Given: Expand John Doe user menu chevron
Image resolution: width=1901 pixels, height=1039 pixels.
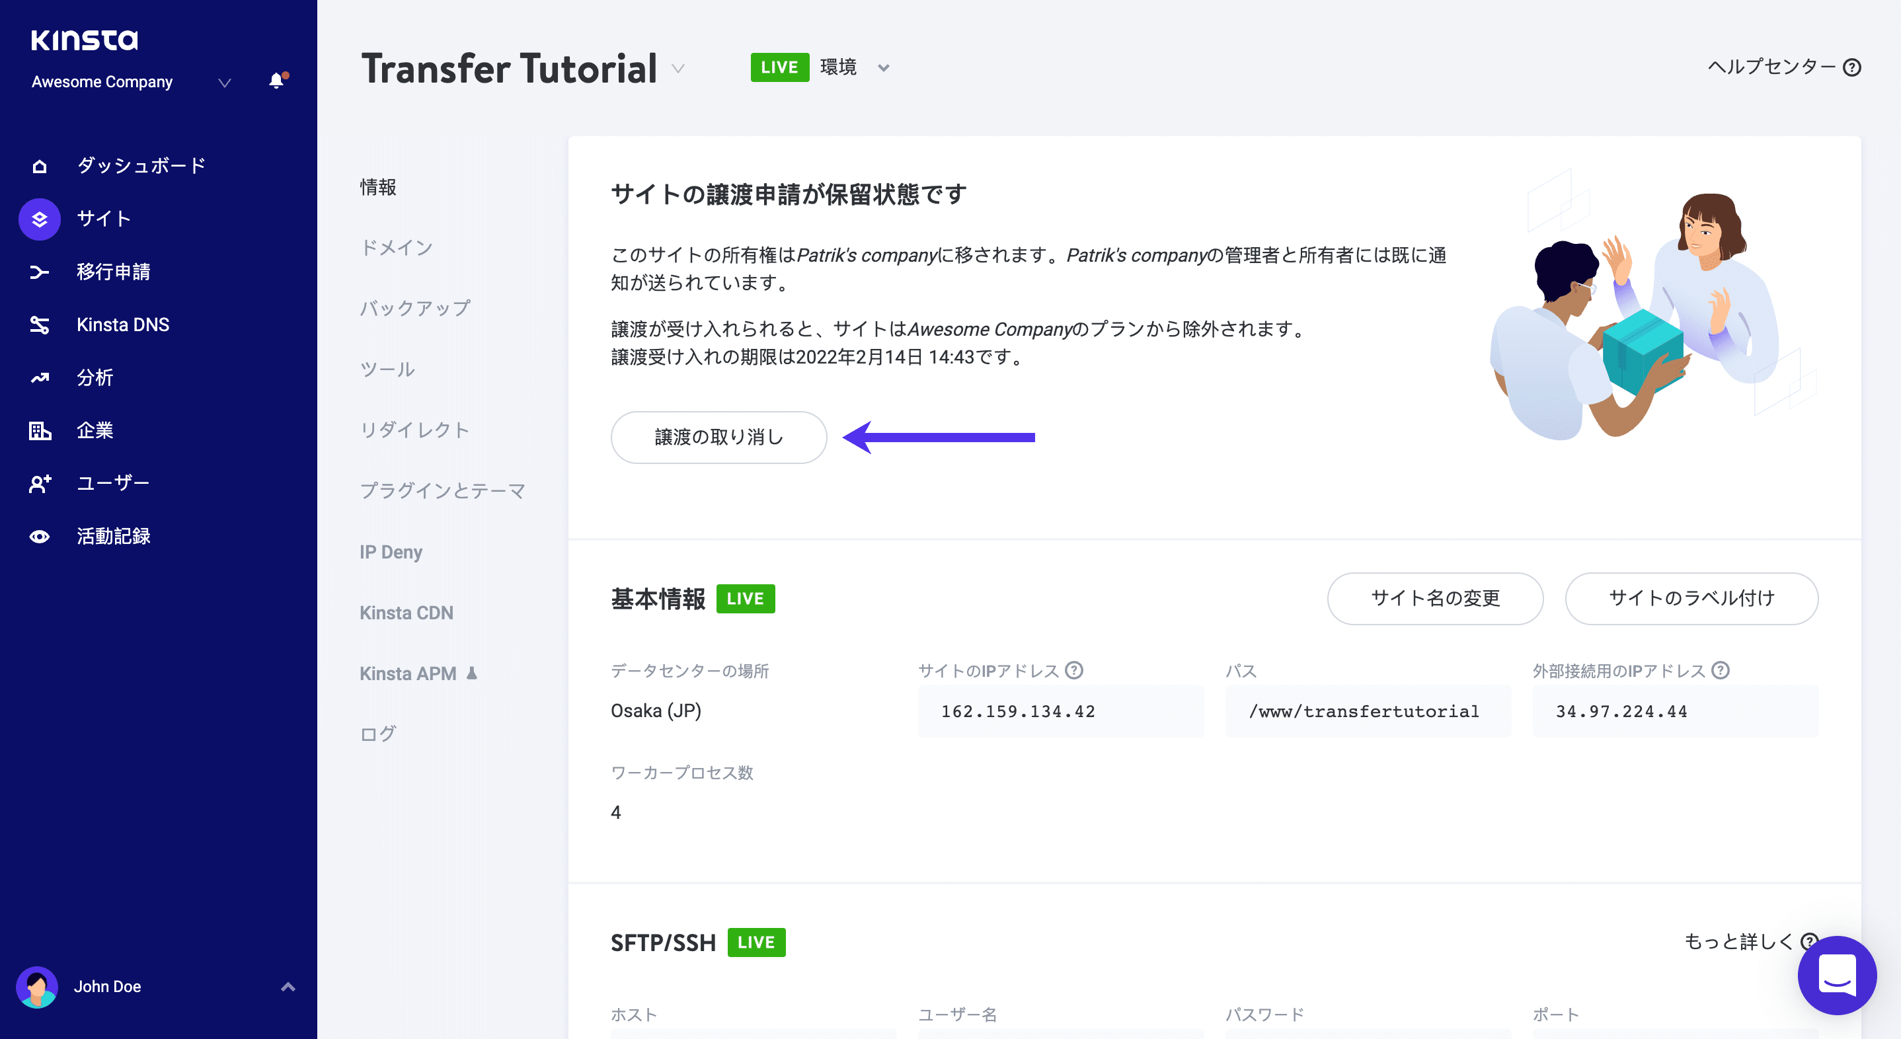Looking at the screenshot, I should [289, 987].
